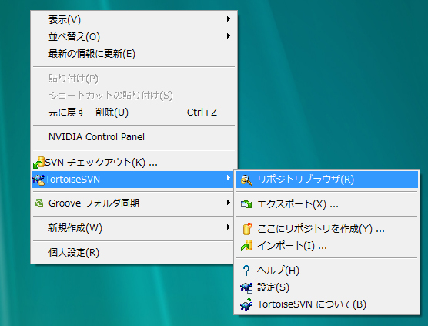Select the TortoiseSVN menu entry
The height and width of the screenshot is (326, 428).
click(134, 180)
